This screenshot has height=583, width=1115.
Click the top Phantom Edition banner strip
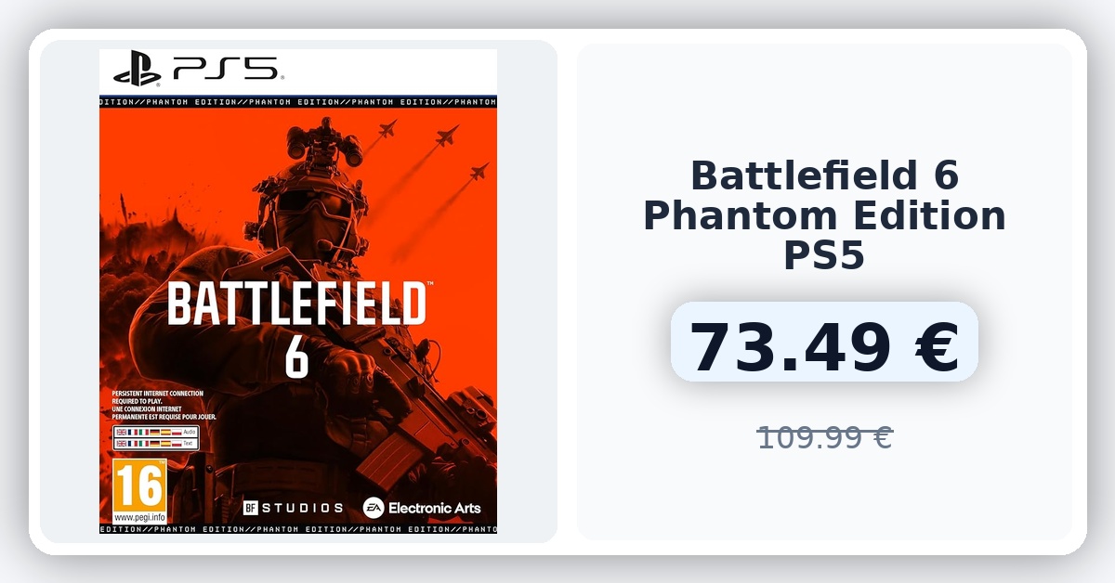pos(297,101)
